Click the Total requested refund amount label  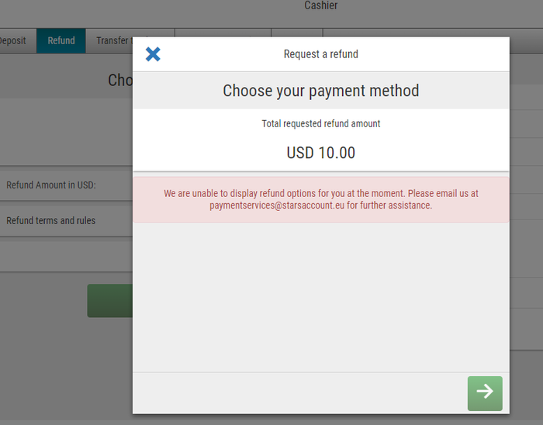pos(320,123)
